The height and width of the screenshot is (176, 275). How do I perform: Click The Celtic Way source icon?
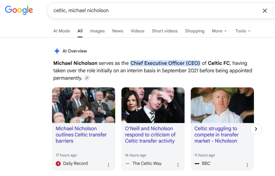coord(128,164)
